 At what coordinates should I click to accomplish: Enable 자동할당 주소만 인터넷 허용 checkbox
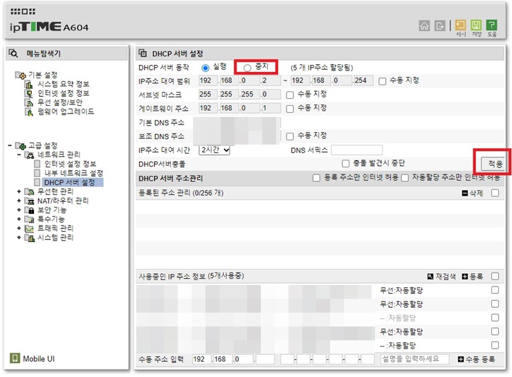click(x=405, y=178)
